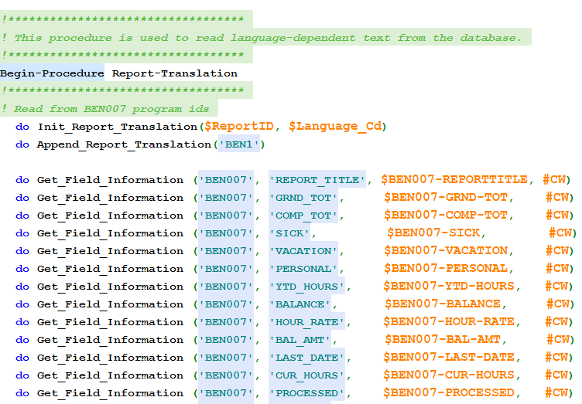Image resolution: width=582 pixels, height=404 pixels.
Task: Click the 'Report-Translation' procedure name
Action: [x=175, y=73]
